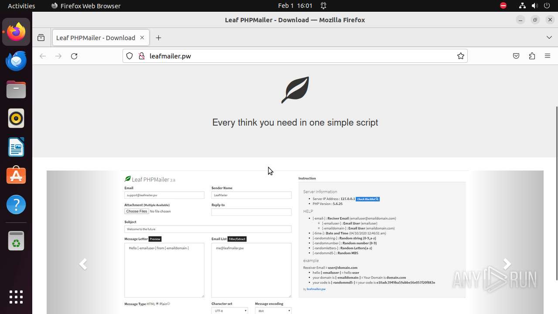
Task: Show the next carousel slide
Action: 507,264
